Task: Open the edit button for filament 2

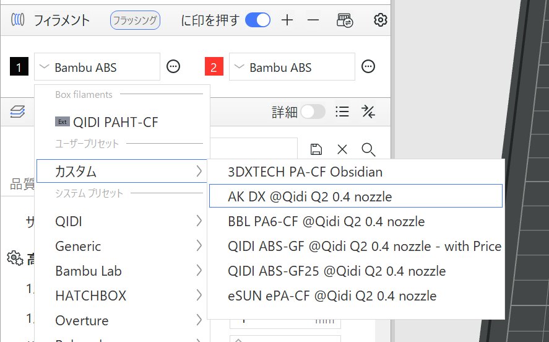Action: point(368,67)
